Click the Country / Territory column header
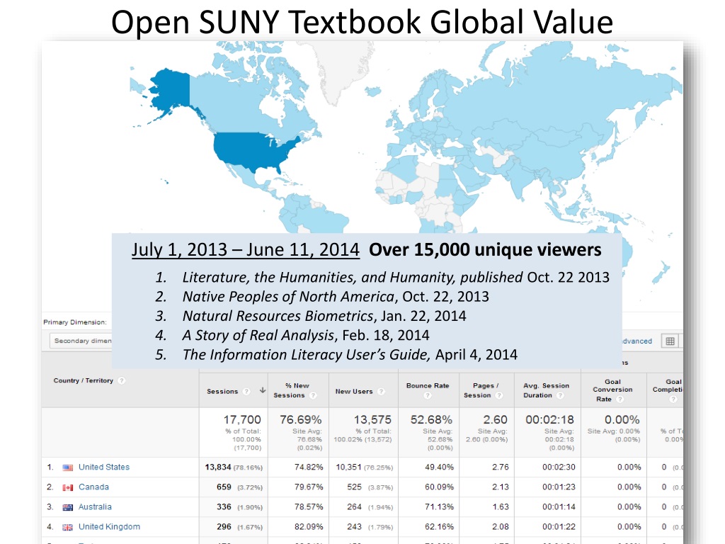The height and width of the screenshot is (544, 725). tap(84, 380)
